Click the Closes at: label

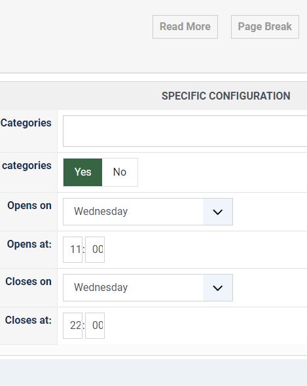28,320
